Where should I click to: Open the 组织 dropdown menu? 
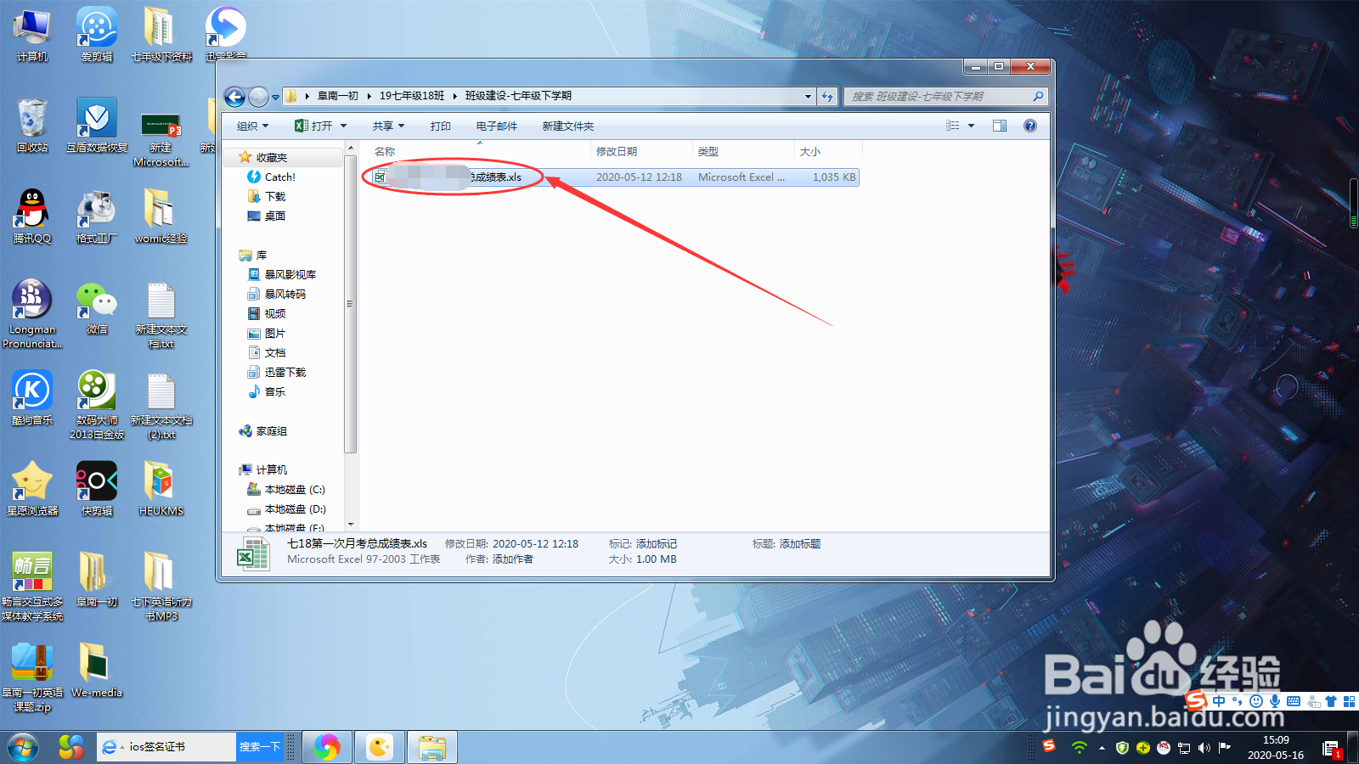coord(252,126)
